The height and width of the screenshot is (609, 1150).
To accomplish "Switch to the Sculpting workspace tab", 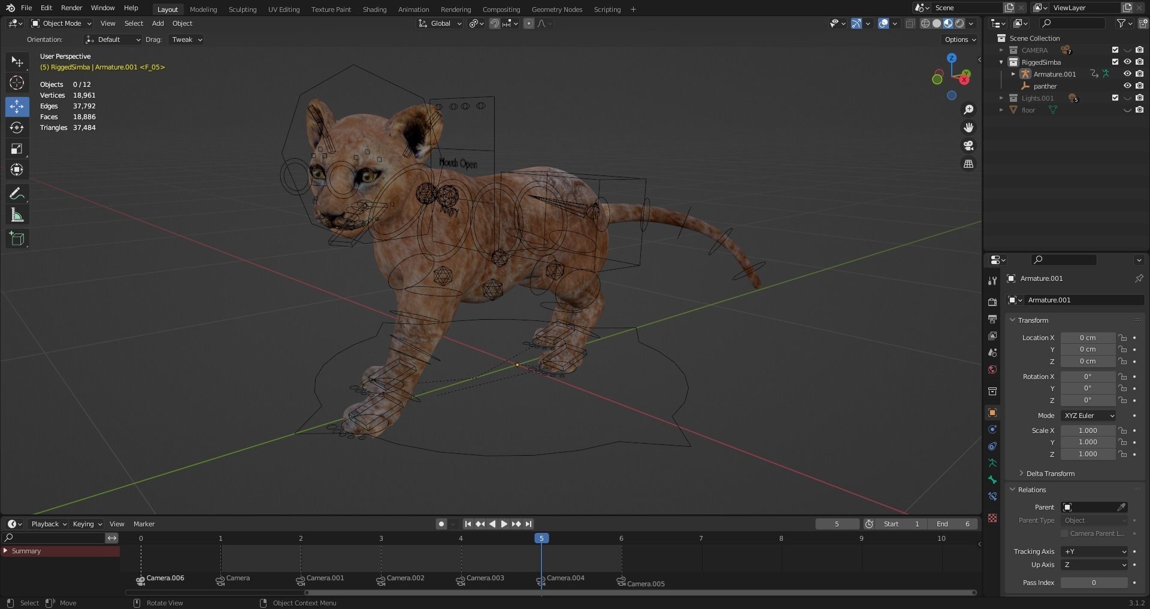I will pos(243,10).
